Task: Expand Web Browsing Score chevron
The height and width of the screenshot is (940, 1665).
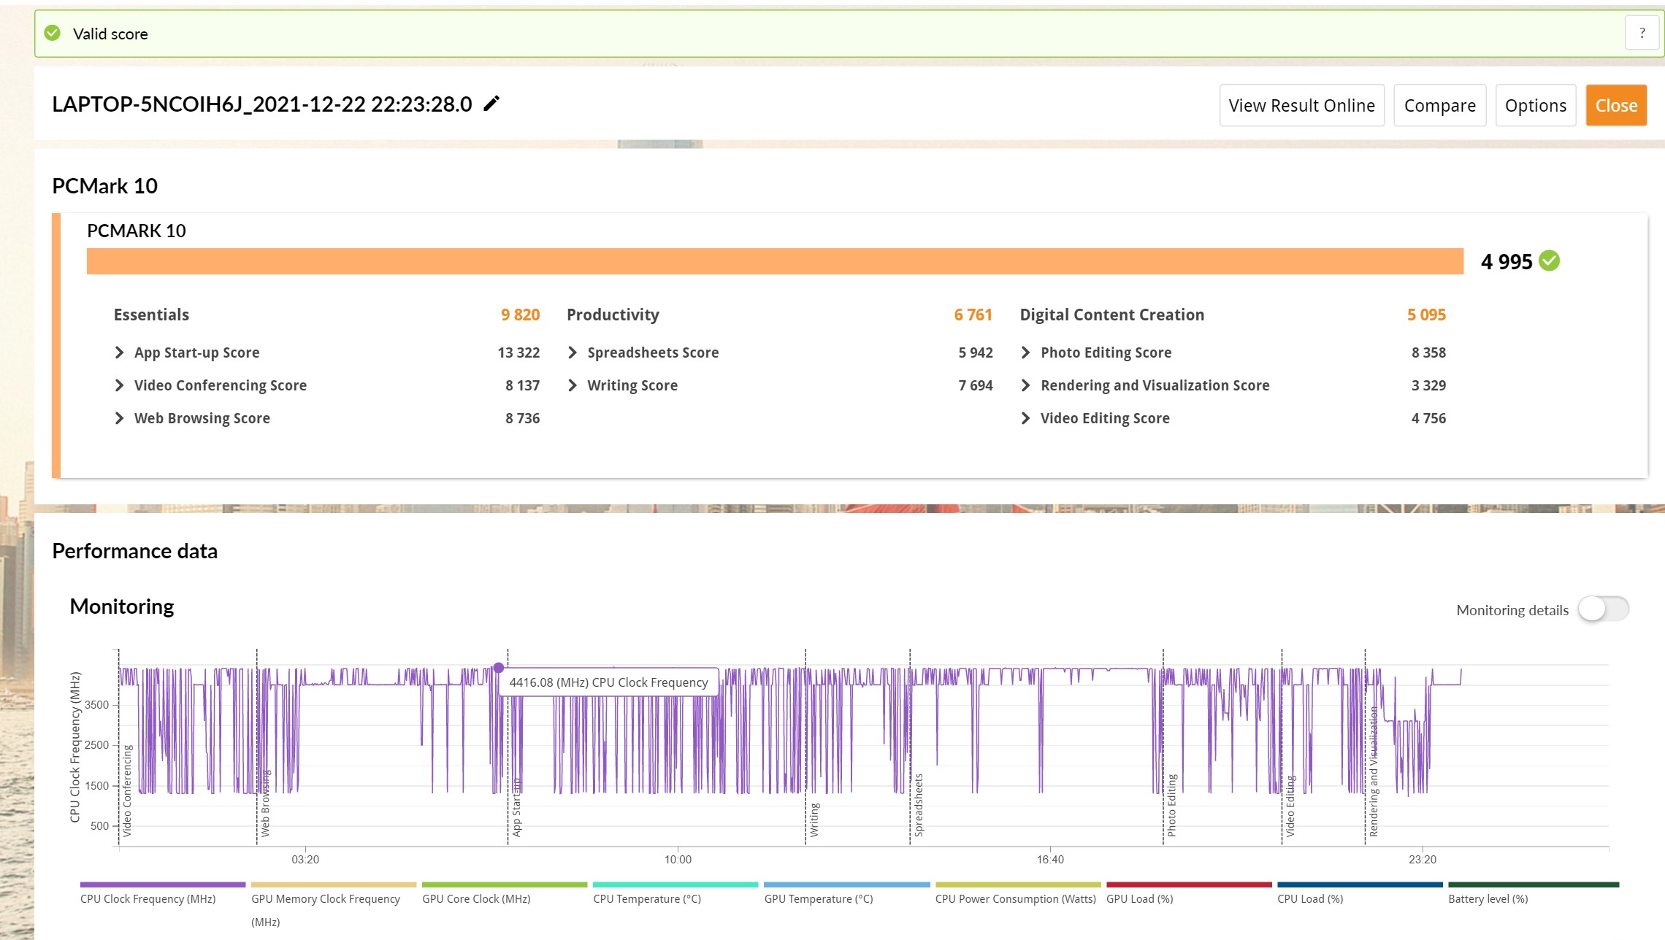Action: [x=120, y=418]
